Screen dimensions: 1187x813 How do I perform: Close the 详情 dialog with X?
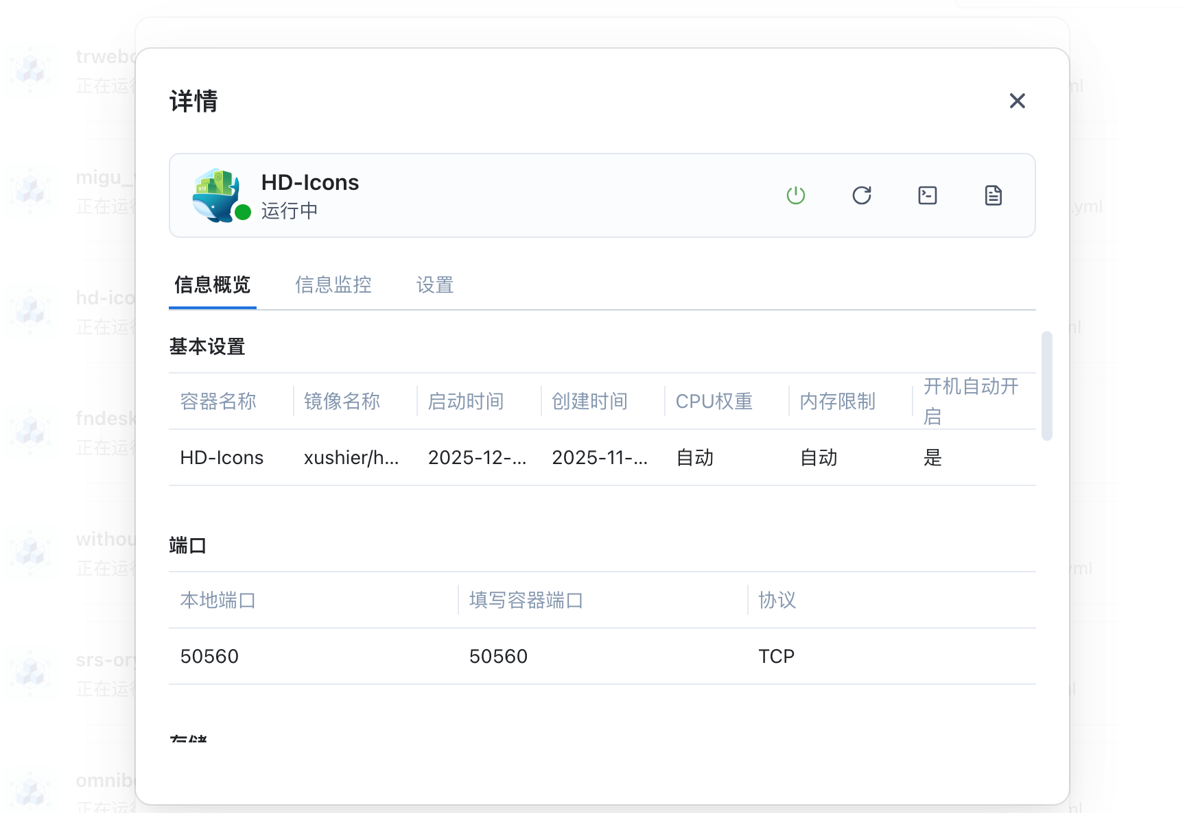click(1017, 101)
